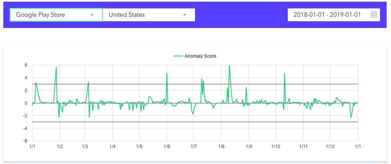Click the green legend line swatch
Screen dimensions: 391x164
tap(178, 56)
